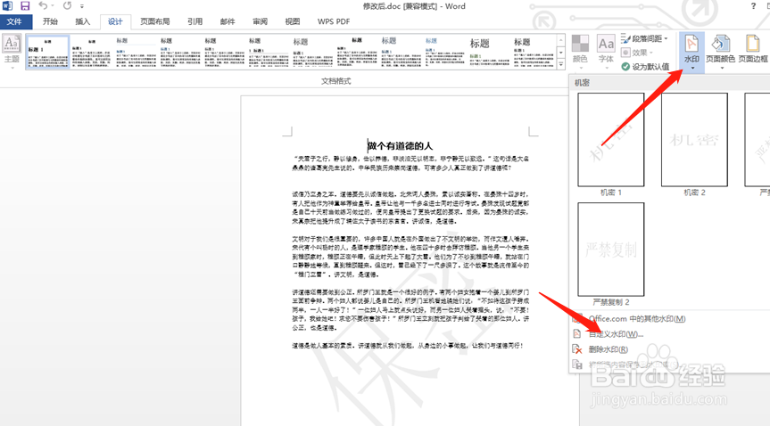
Task: Expand the document formatting gallery More arrow
Action: click(561, 64)
